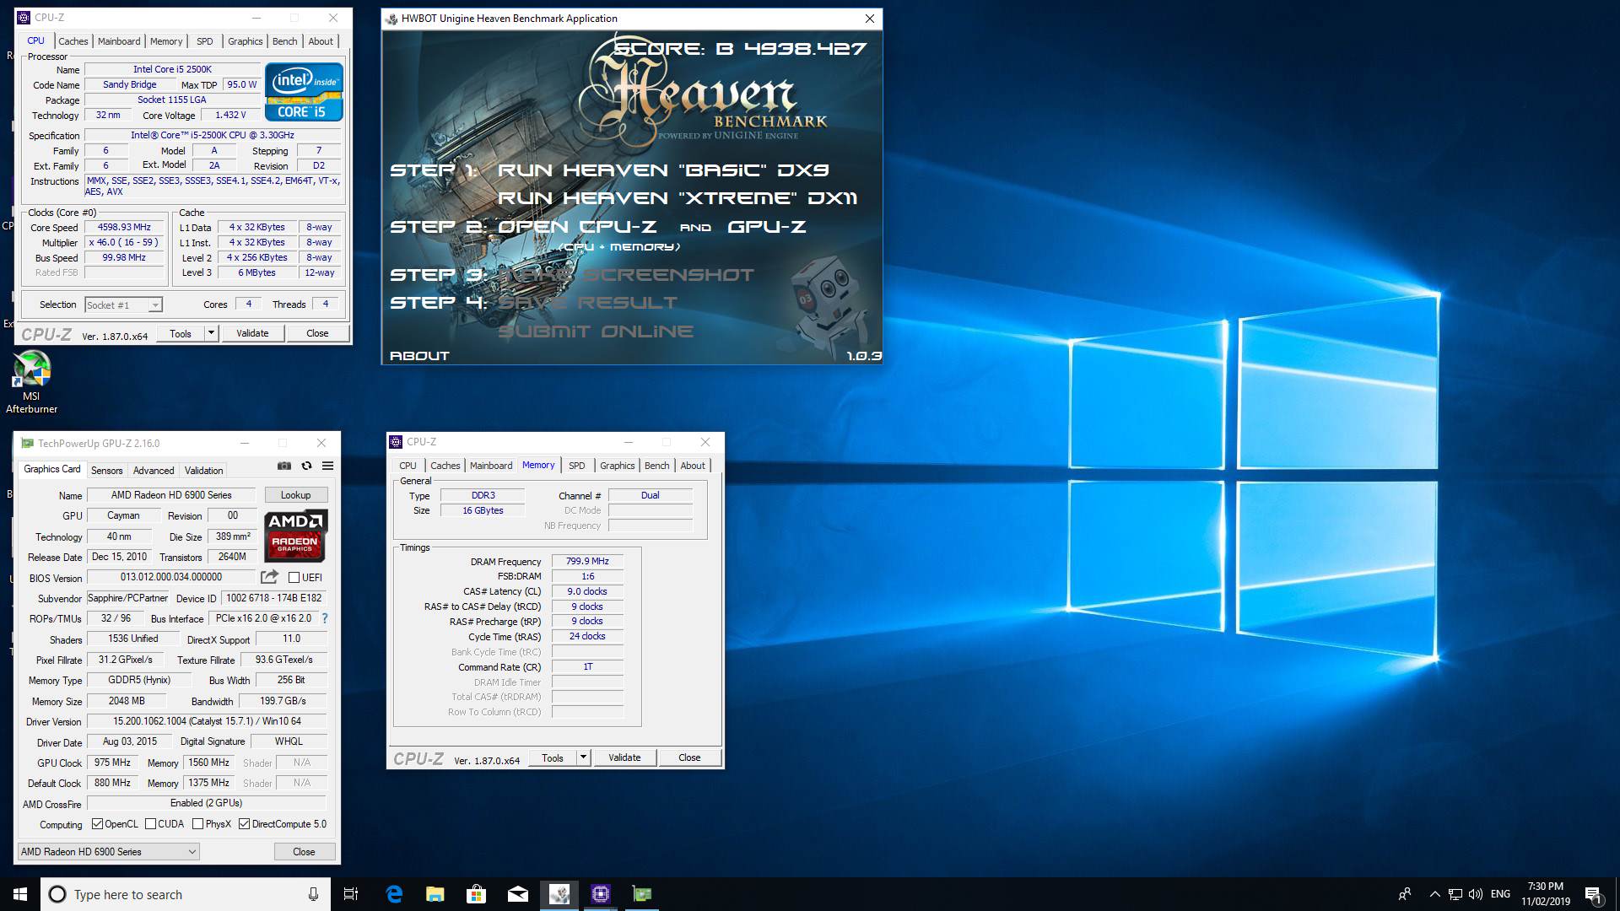Click Tools button in top CPU-Z

pos(181,333)
